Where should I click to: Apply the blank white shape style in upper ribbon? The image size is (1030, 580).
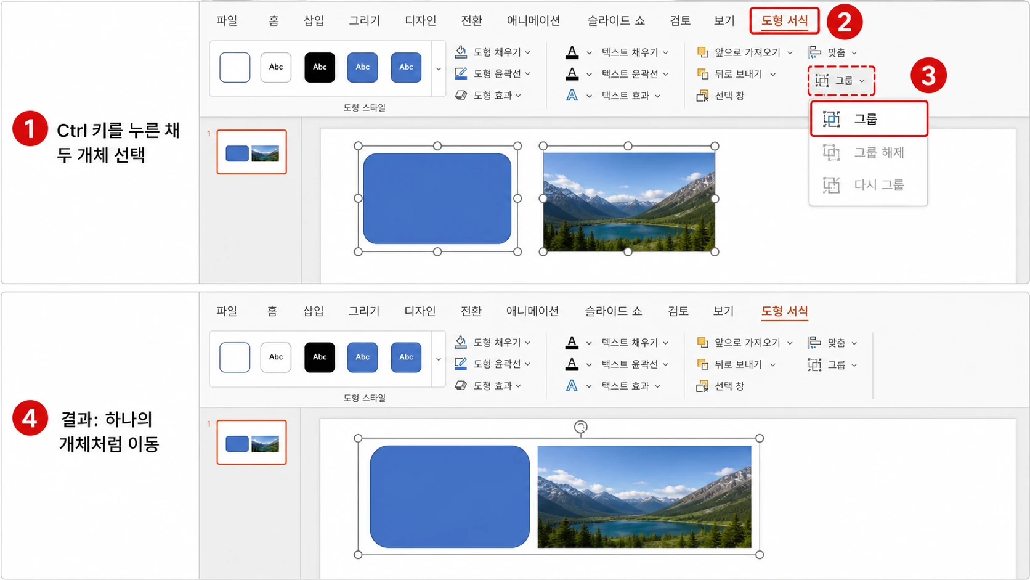click(x=235, y=67)
